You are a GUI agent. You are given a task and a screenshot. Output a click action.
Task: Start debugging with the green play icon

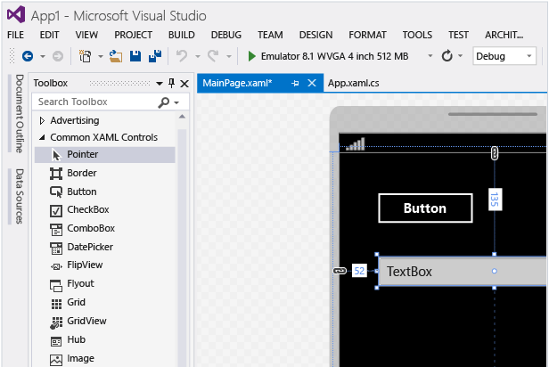click(251, 56)
